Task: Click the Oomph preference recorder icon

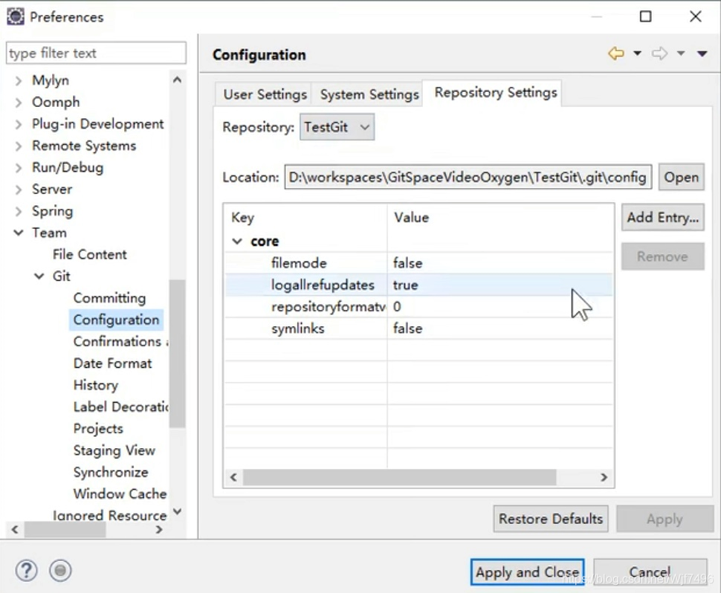Action: point(60,571)
